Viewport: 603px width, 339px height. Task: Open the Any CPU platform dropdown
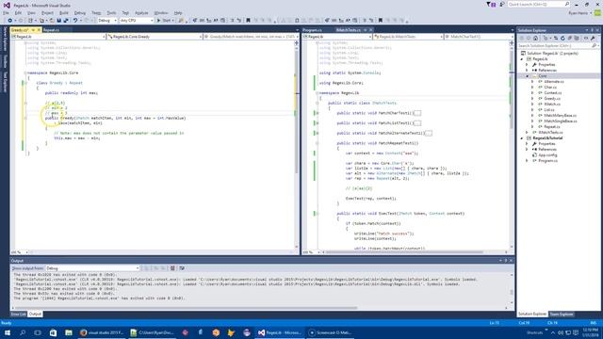(x=137, y=21)
